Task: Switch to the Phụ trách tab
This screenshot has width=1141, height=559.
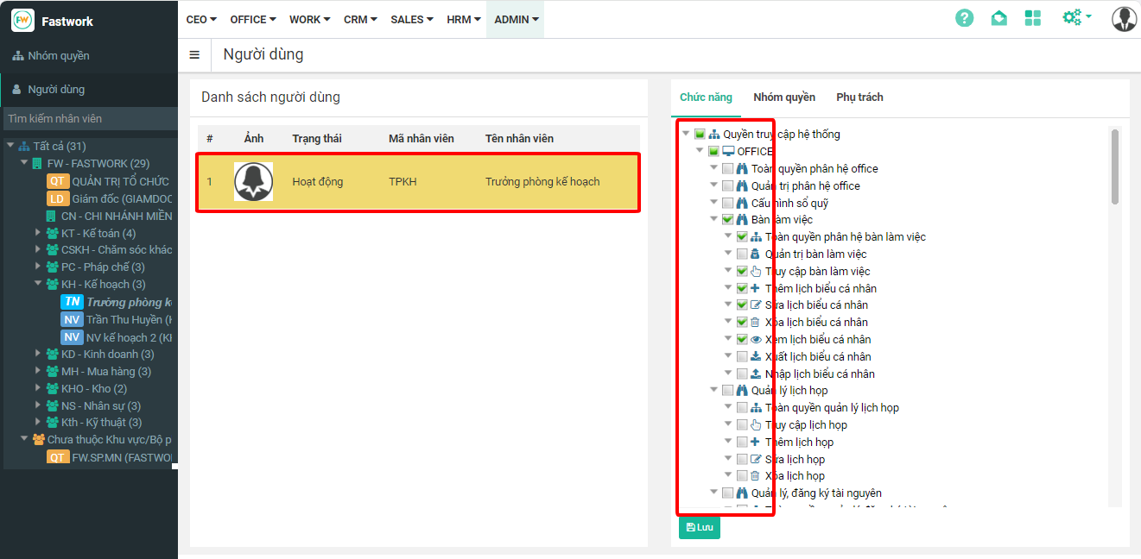Action: tap(859, 97)
